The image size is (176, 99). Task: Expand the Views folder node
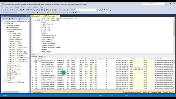click(x=7, y=64)
